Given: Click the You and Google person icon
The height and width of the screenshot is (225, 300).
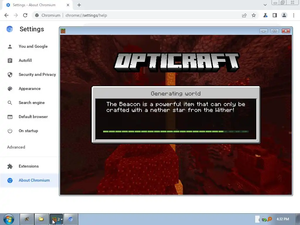Looking at the screenshot, I should [x=10, y=47].
